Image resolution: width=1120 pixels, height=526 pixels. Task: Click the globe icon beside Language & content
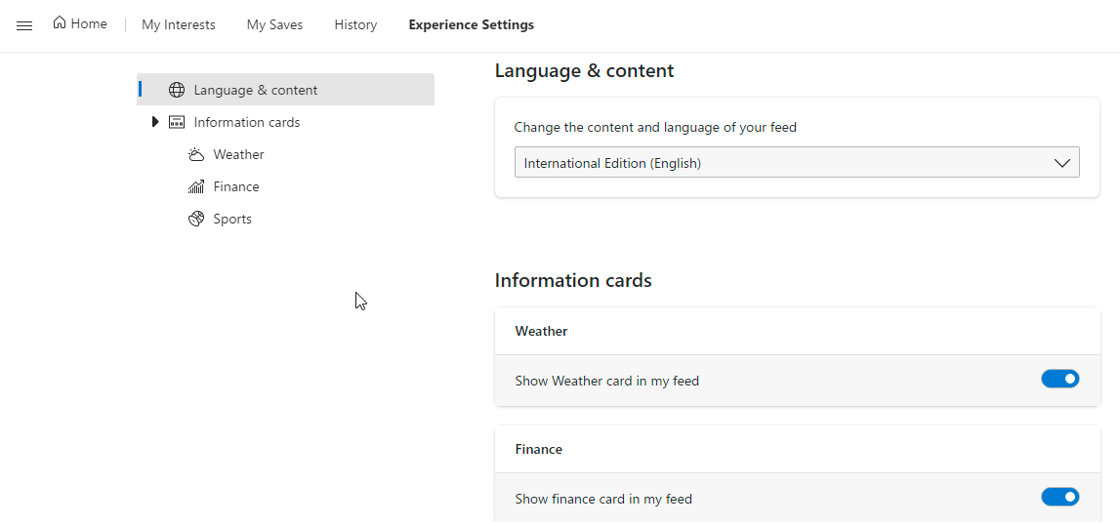point(177,90)
